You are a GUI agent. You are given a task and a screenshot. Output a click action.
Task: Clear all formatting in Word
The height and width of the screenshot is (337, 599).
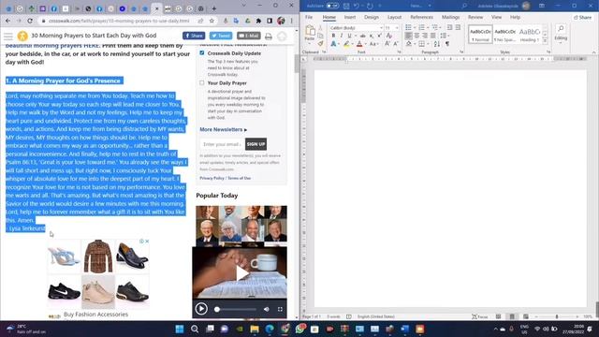tap(389, 36)
